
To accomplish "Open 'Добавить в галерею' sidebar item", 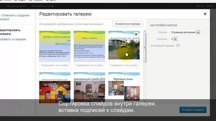I will point(13,39).
